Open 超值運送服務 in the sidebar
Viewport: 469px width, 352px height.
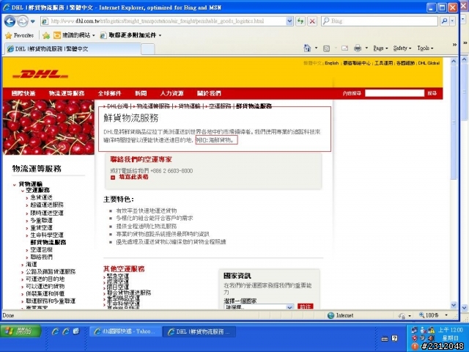[47, 205]
